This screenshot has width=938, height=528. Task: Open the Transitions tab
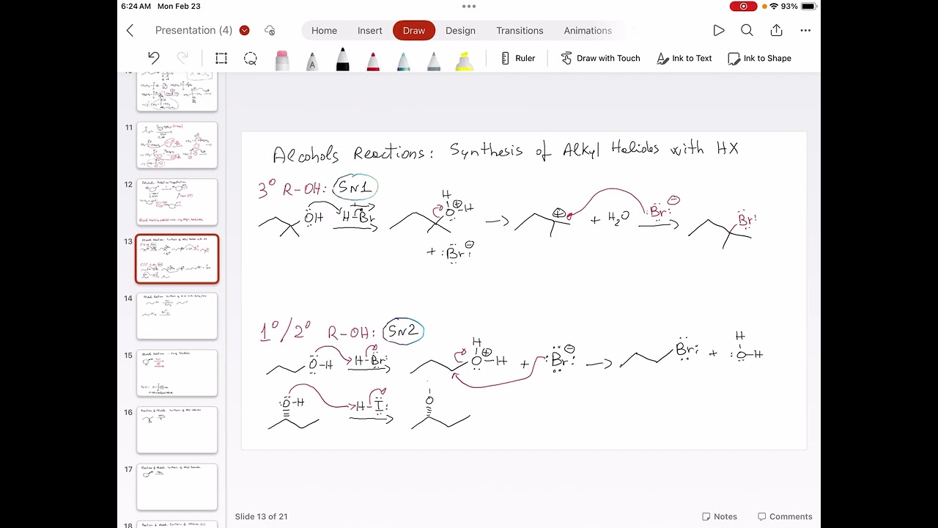pyautogui.click(x=520, y=30)
